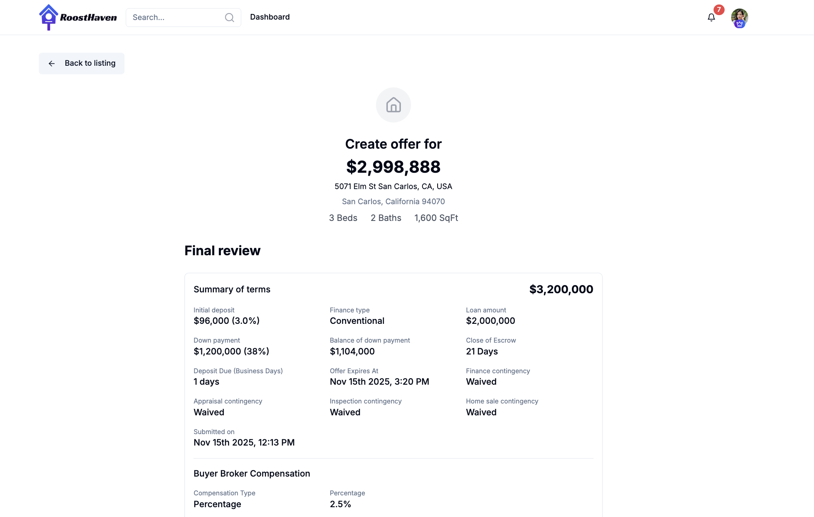Click the $3,200,000 offer total
The height and width of the screenshot is (517, 814).
[x=561, y=289]
